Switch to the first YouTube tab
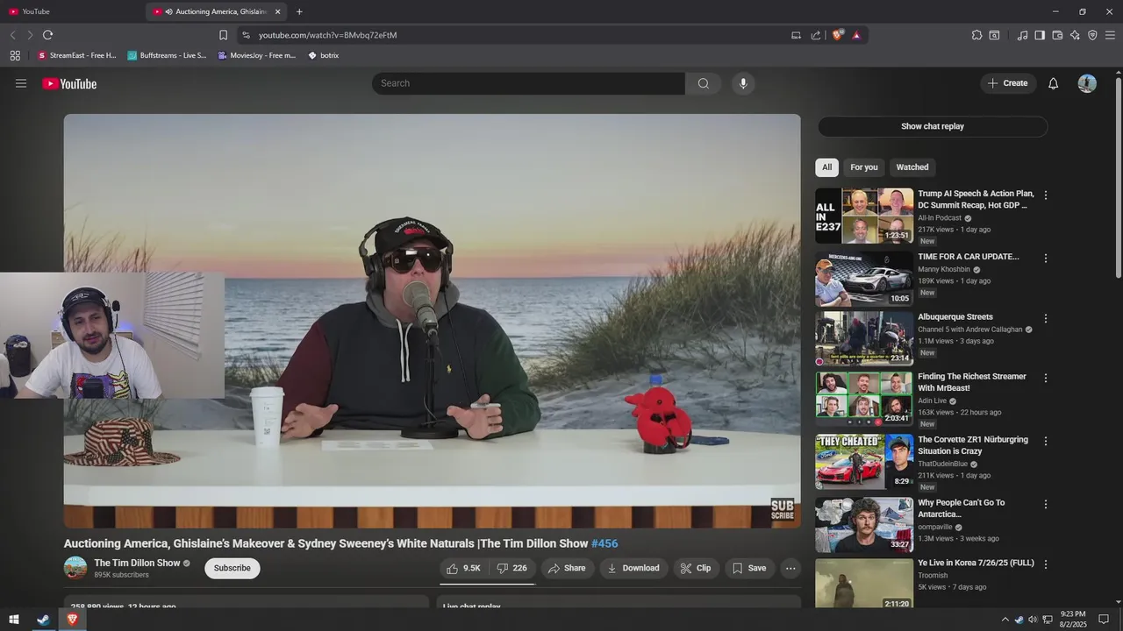Viewport: 1123px width, 631px height. (74, 11)
